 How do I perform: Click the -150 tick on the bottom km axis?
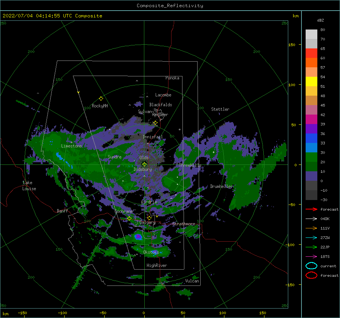[22, 313]
